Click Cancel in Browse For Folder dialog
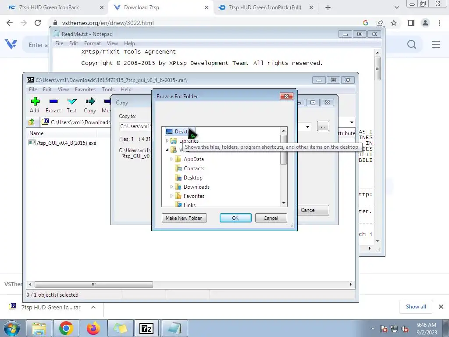Viewport: 449px width, 337px height. 271,218
